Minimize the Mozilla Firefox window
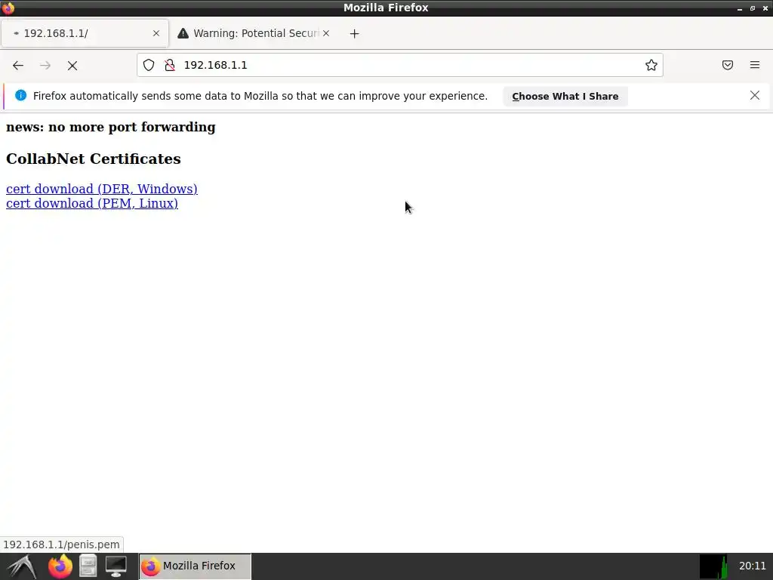The image size is (773, 580). pyautogui.click(x=740, y=8)
